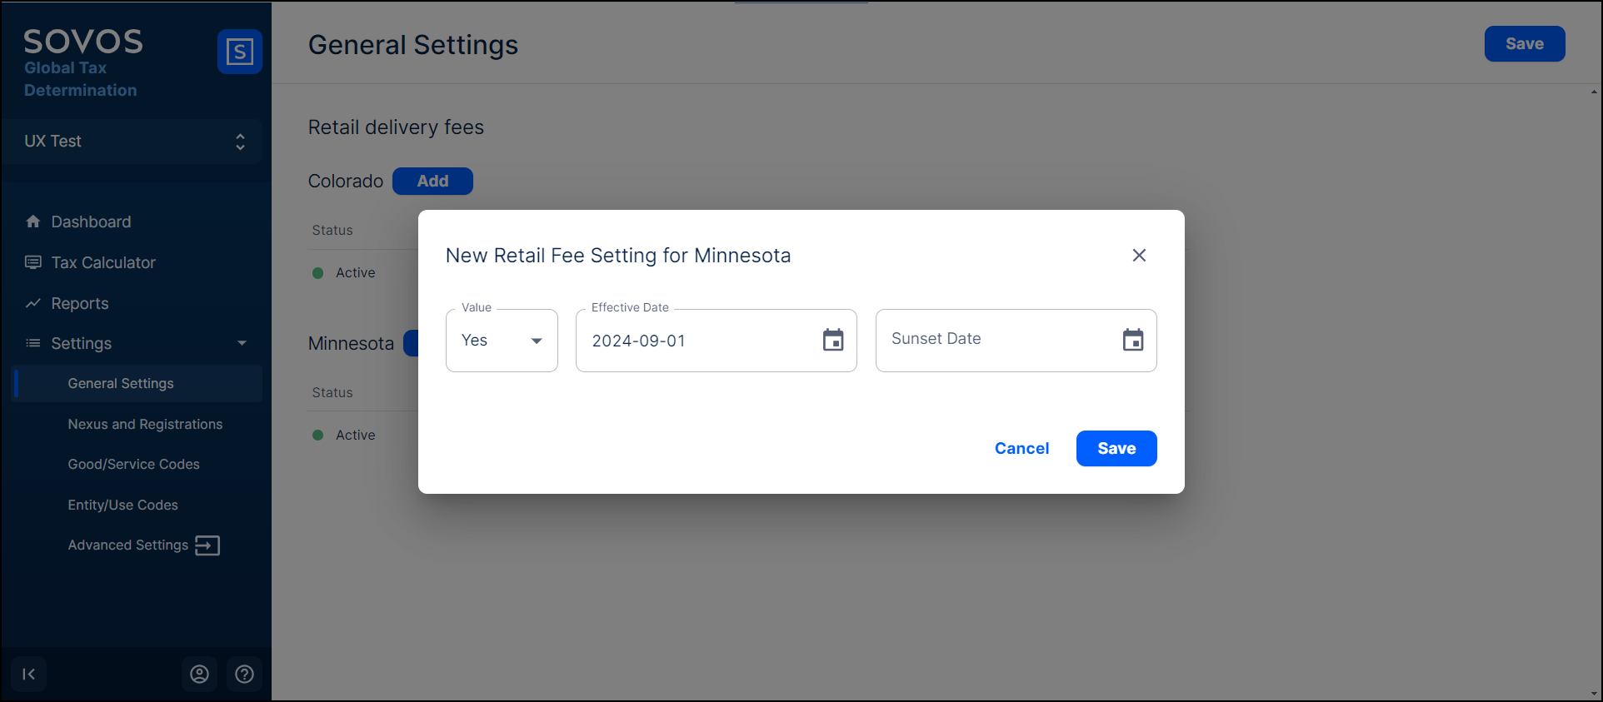Open the Sunset Date calendar picker
Viewport: 1603px width, 702px height.
coord(1133,340)
